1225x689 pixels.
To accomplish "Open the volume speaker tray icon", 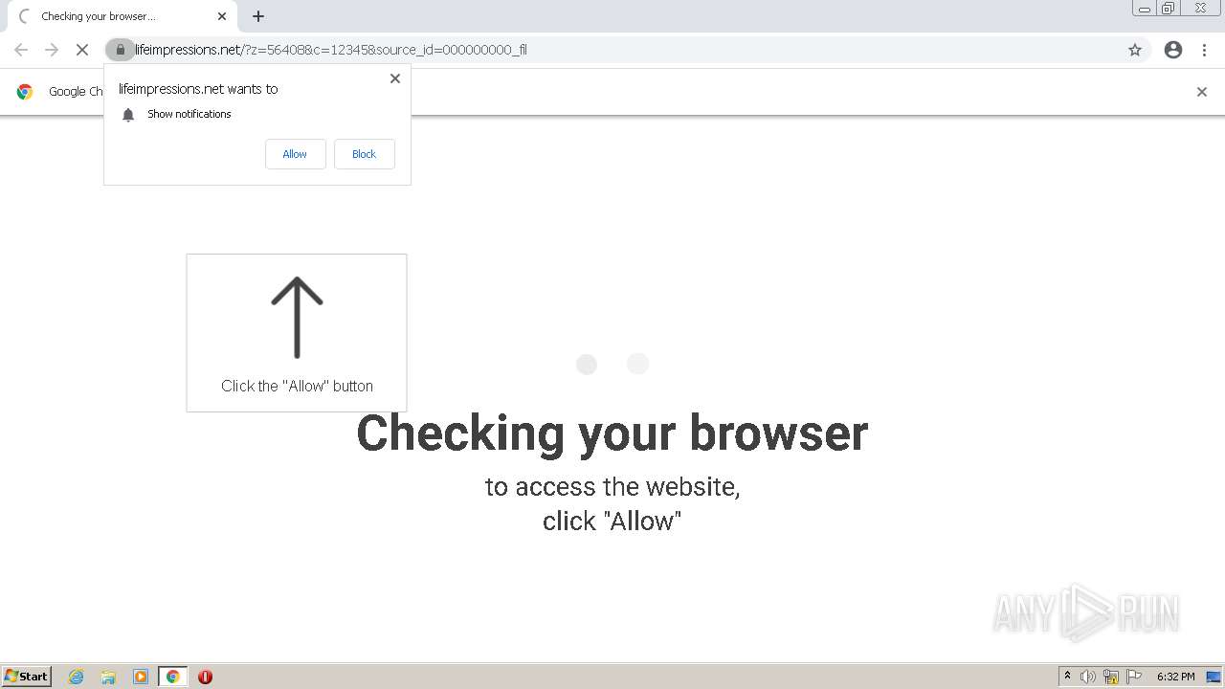I will pyautogui.click(x=1088, y=677).
